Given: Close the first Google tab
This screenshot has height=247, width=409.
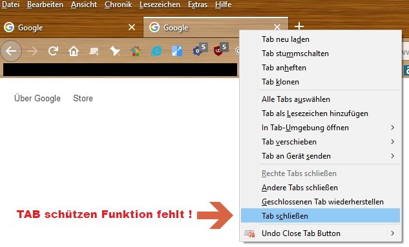Looking at the screenshot, I should pos(132,27).
